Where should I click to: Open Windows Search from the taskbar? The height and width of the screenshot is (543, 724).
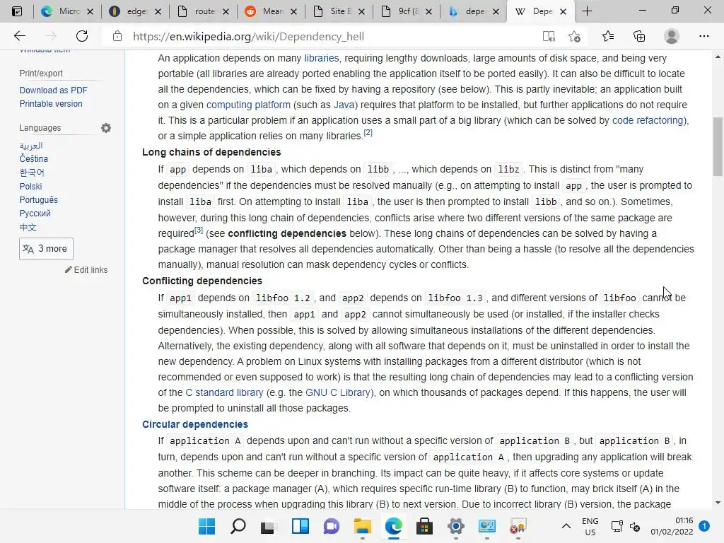[238, 526]
